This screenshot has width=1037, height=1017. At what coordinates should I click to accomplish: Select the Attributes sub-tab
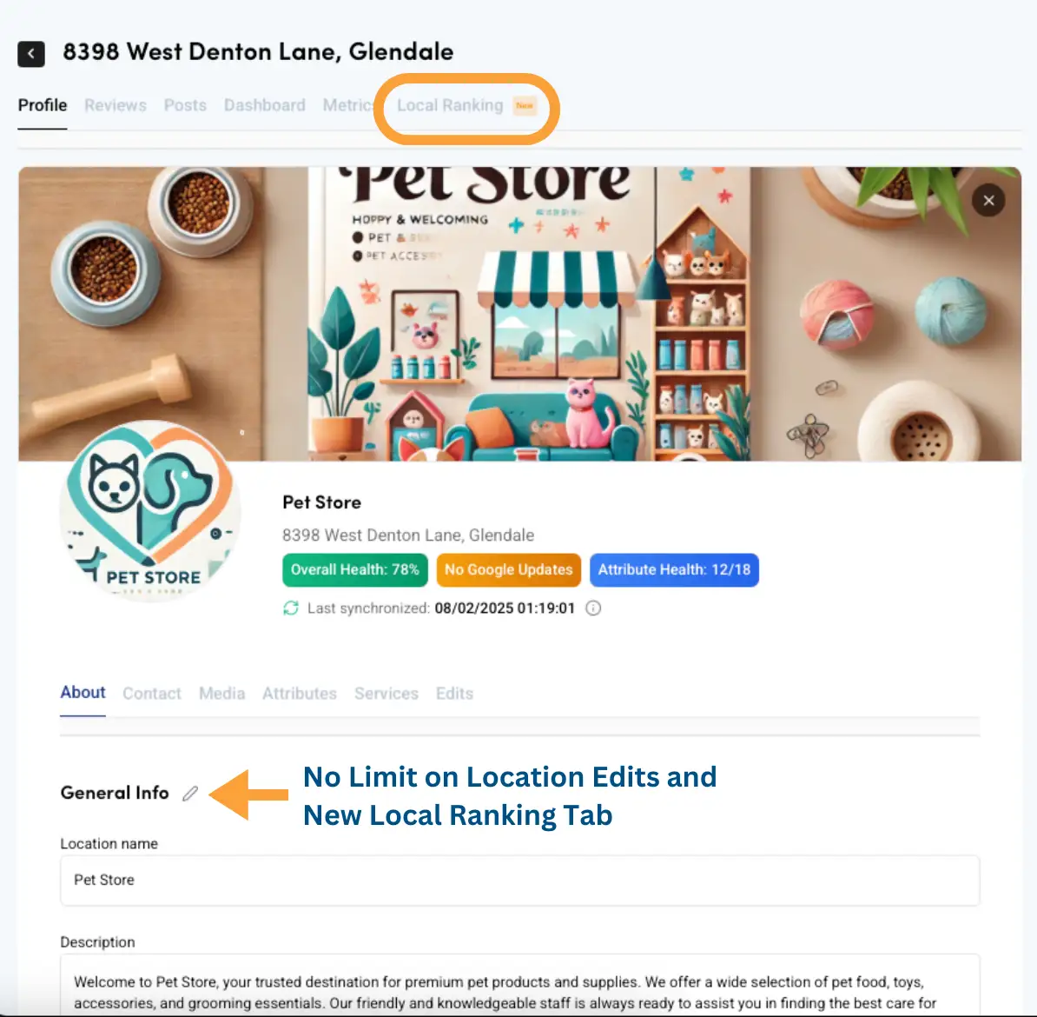(x=300, y=694)
